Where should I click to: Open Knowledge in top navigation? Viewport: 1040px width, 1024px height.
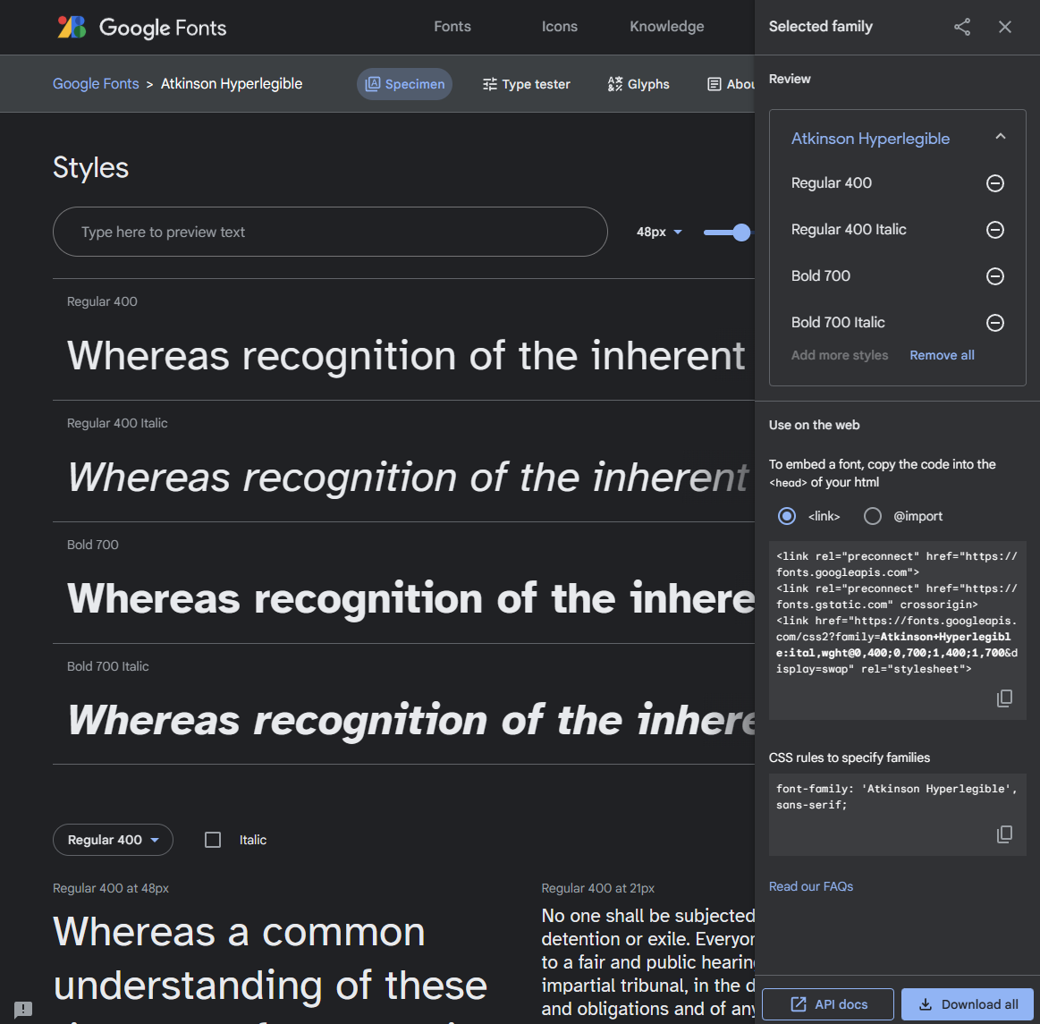[x=666, y=27]
